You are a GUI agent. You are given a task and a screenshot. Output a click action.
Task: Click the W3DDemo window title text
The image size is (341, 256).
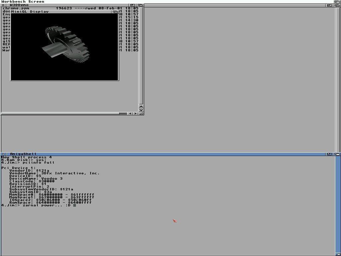(x=19, y=5)
